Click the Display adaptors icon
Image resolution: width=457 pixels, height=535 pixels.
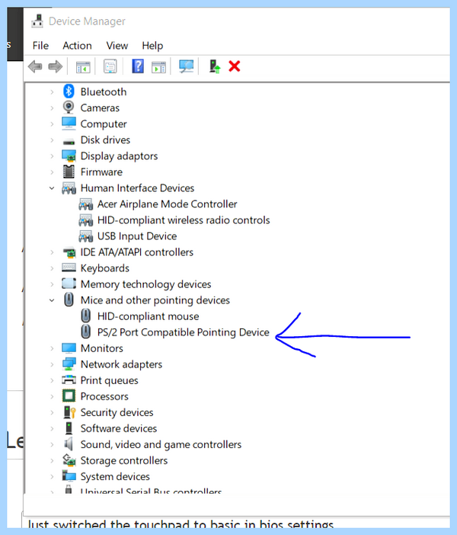pyautogui.click(x=69, y=155)
